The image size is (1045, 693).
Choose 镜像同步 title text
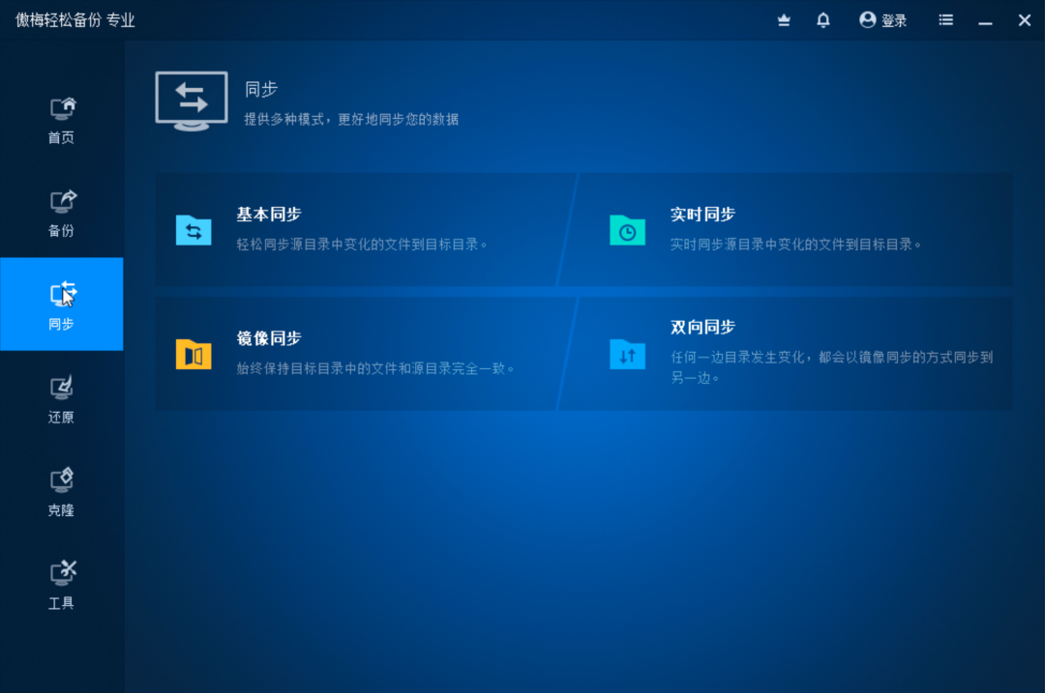[269, 338]
